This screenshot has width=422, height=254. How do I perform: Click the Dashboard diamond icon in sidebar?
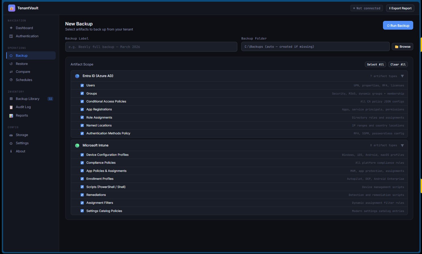11,28
